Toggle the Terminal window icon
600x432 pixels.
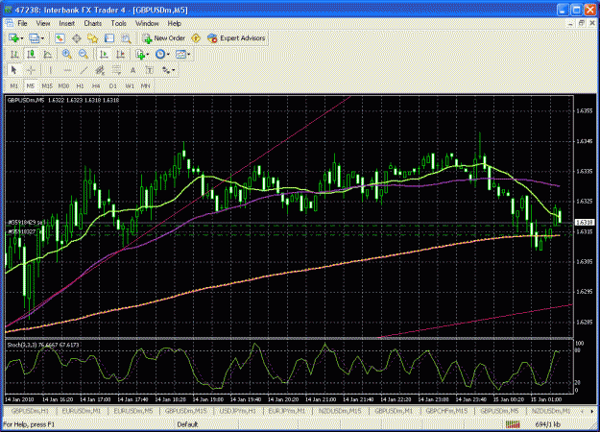(x=109, y=38)
